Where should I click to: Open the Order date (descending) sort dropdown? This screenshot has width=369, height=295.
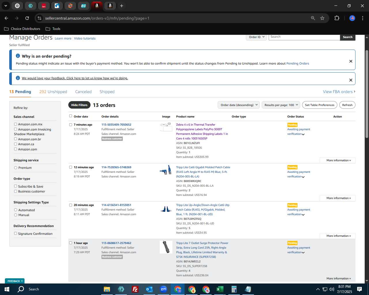239,105
